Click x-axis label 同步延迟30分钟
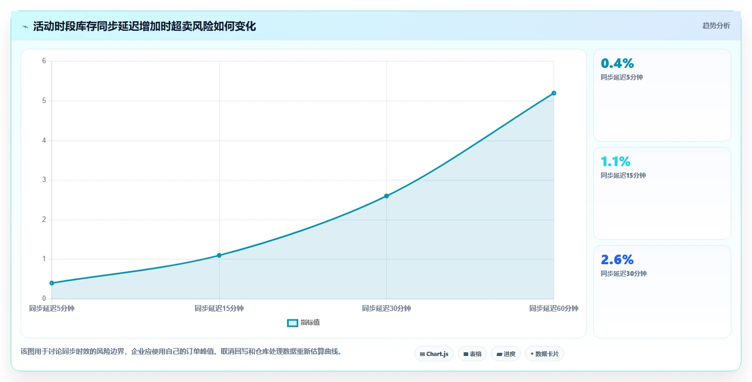 click(386, 308)
